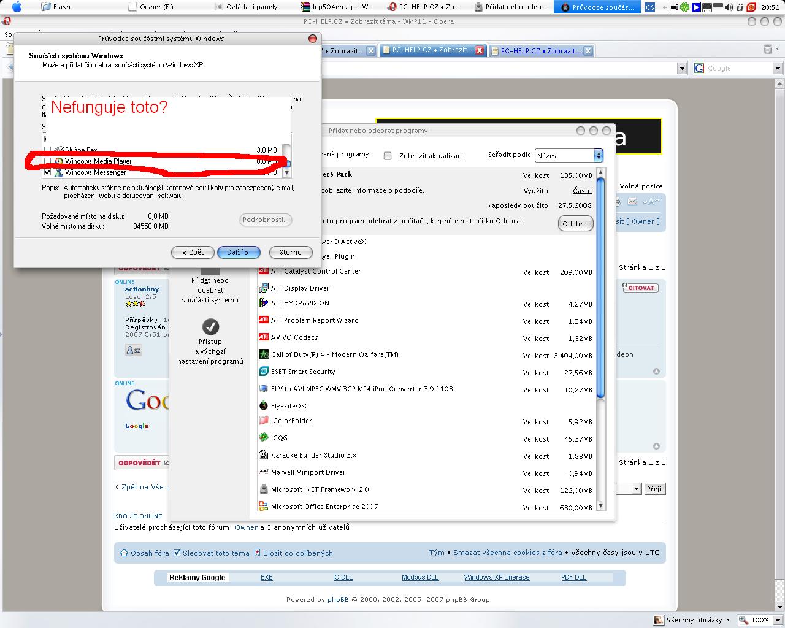Open the Windows XP Unerase ad link

click(x=497, y=578)
